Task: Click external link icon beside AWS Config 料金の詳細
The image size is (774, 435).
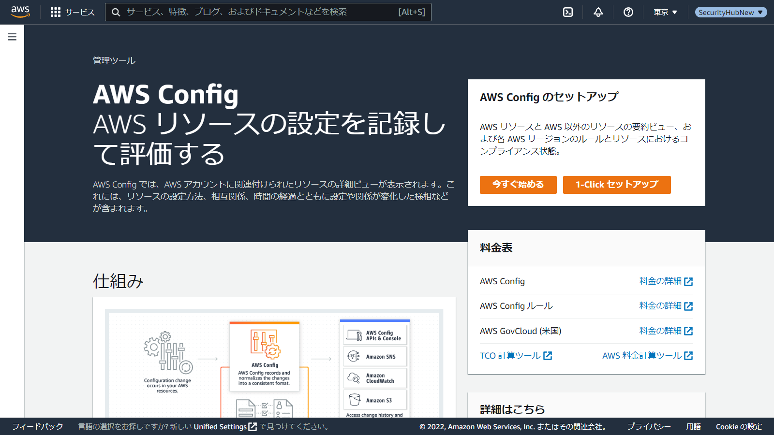Action: [688, 281]
